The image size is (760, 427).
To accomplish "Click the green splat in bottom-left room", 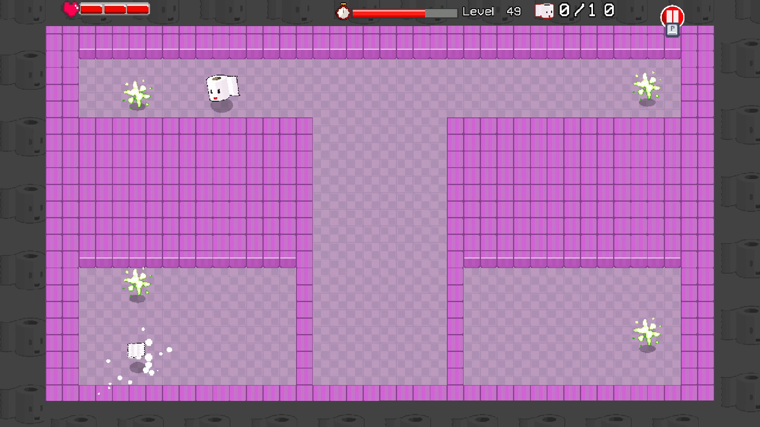I will (x=137, y=282).
